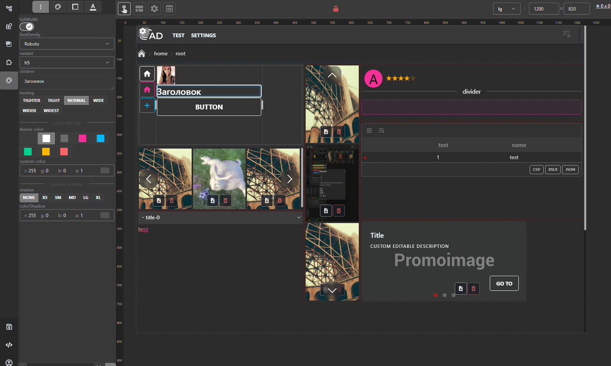
Task: Select WIDE tracking option
Action: 98,100
